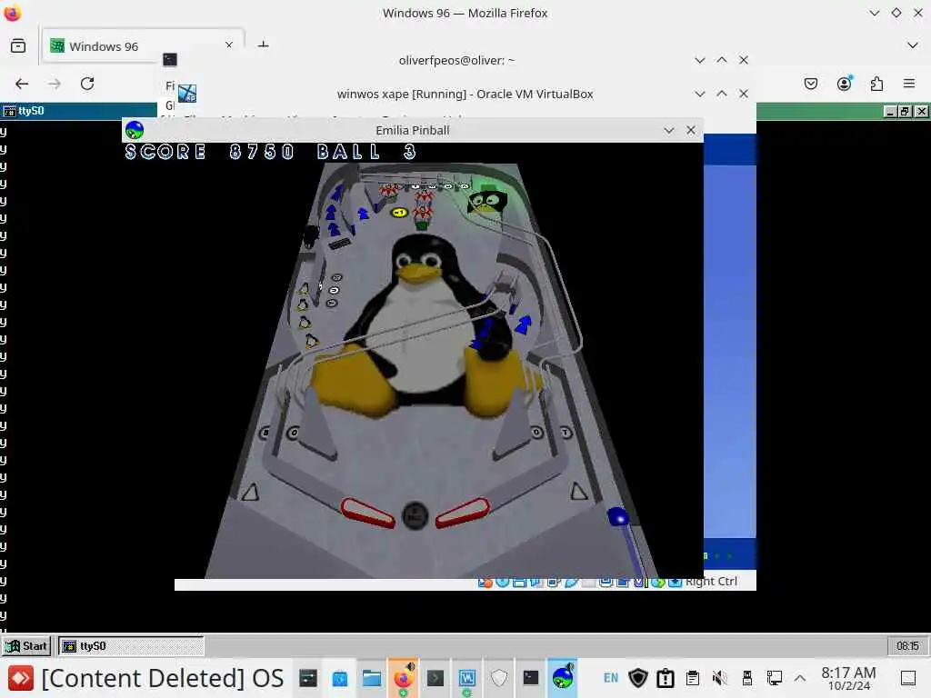Open the red application launcher icon
Viewport: 931px width, 698px height.
[21, 678]
